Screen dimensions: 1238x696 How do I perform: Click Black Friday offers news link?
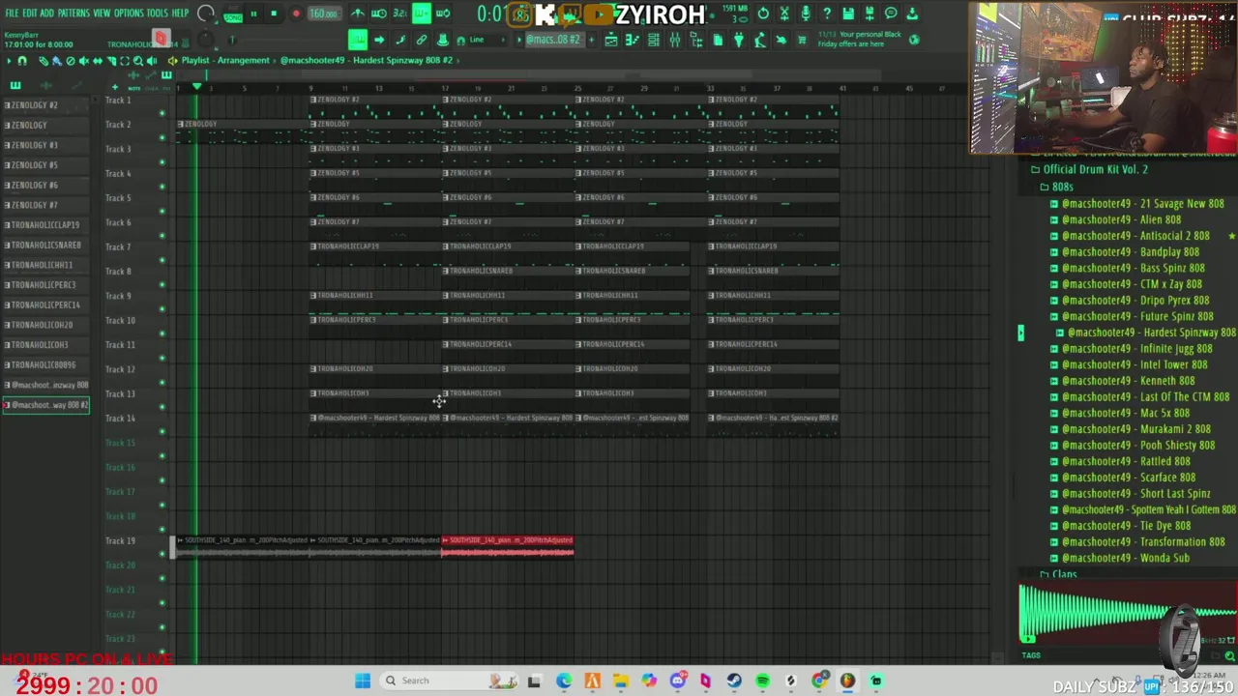tap(860, 40)
